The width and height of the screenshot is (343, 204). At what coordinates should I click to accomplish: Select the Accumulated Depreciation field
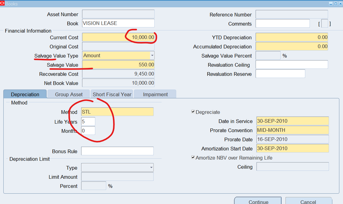[292, 46]
